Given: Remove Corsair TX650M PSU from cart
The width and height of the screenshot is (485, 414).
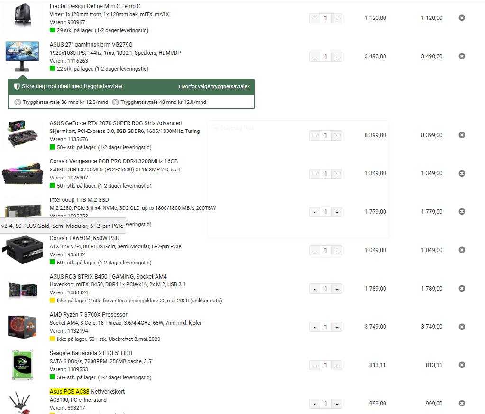Looking at the screenshot, I should pyautogui.click(x=462, y=250).
